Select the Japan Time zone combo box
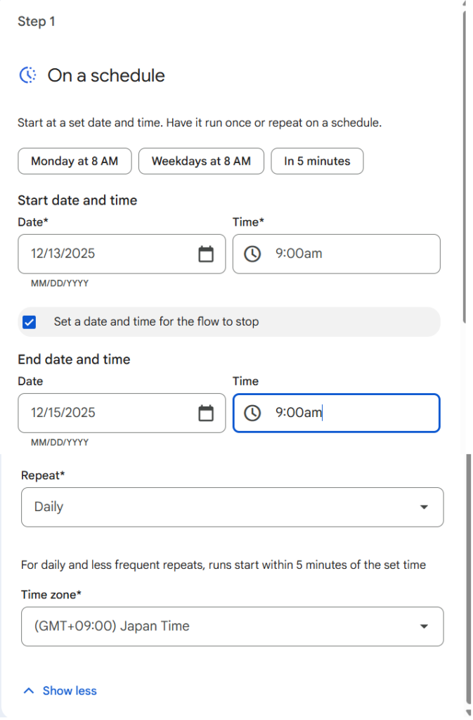The image size is (473, 720). pos(218,626)
